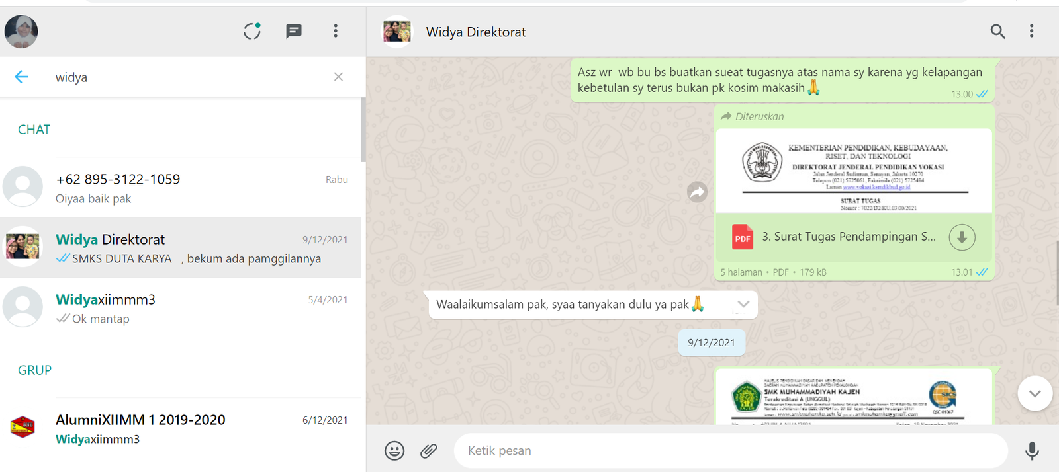This screenshot has height=472, width=1059.
Task: Click the conversation panel scrollbar
Action: point(1057,272)
